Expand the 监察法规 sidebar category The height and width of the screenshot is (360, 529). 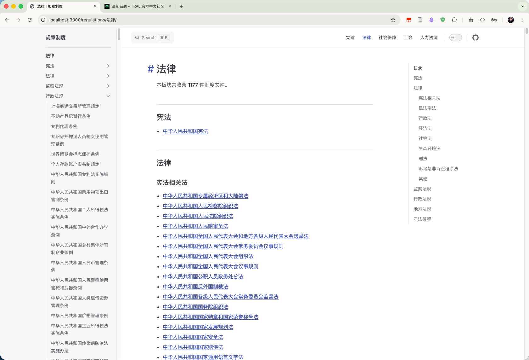[108, 86]
